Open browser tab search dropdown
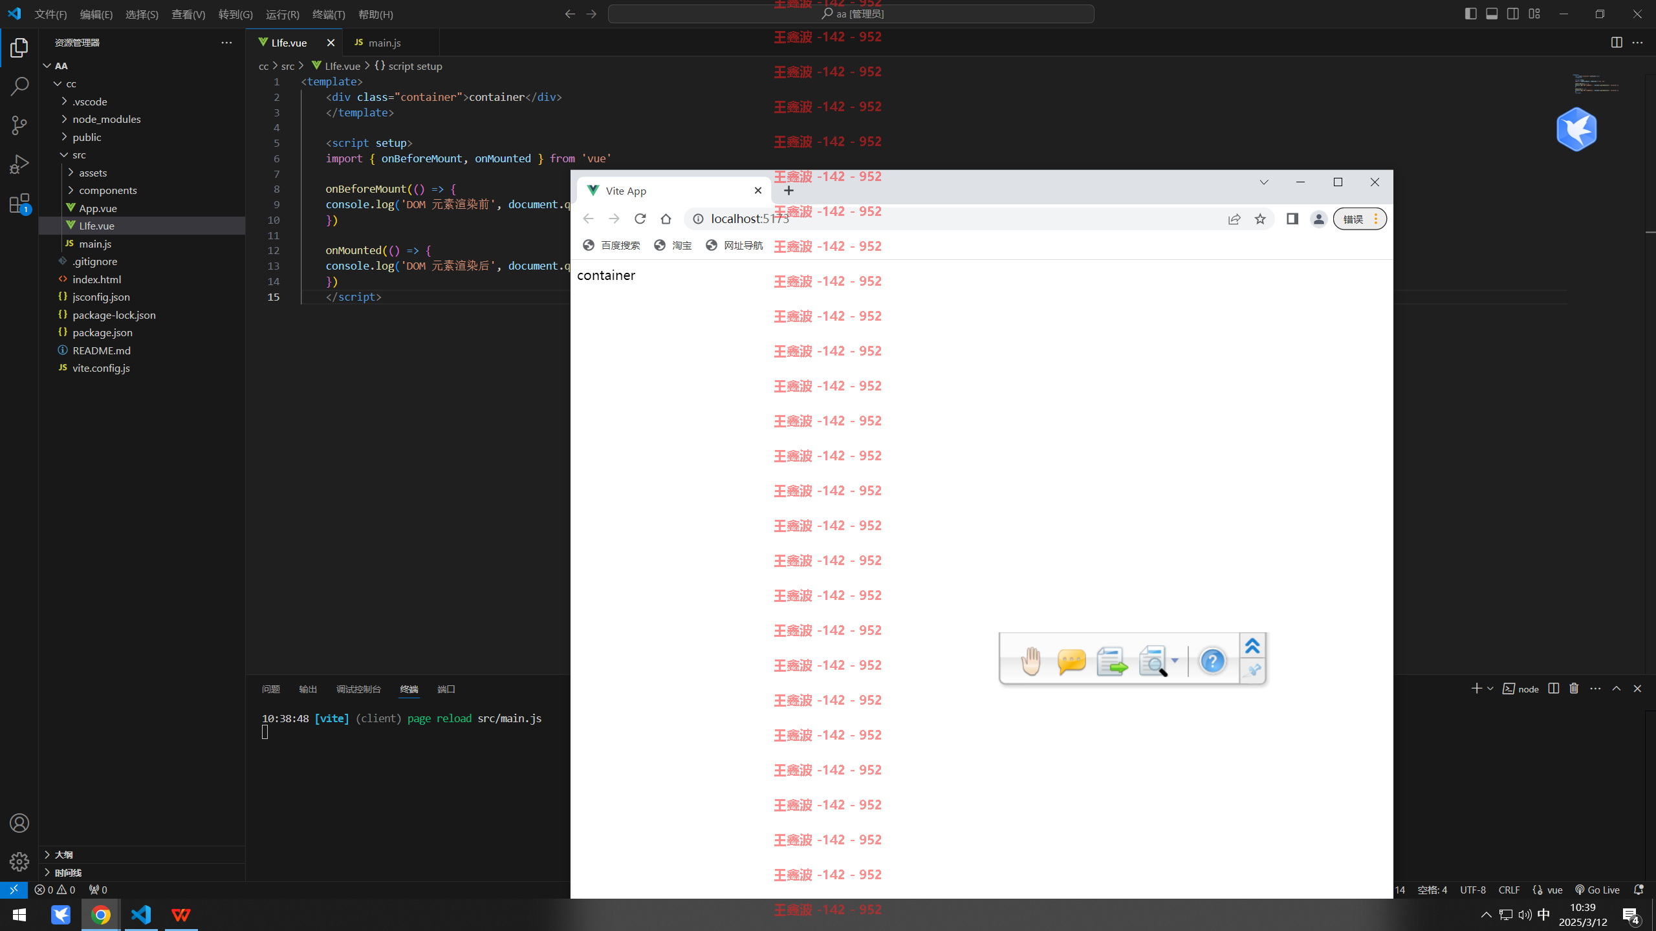This screenshot has width=1656, height=931. [1264, 182]
